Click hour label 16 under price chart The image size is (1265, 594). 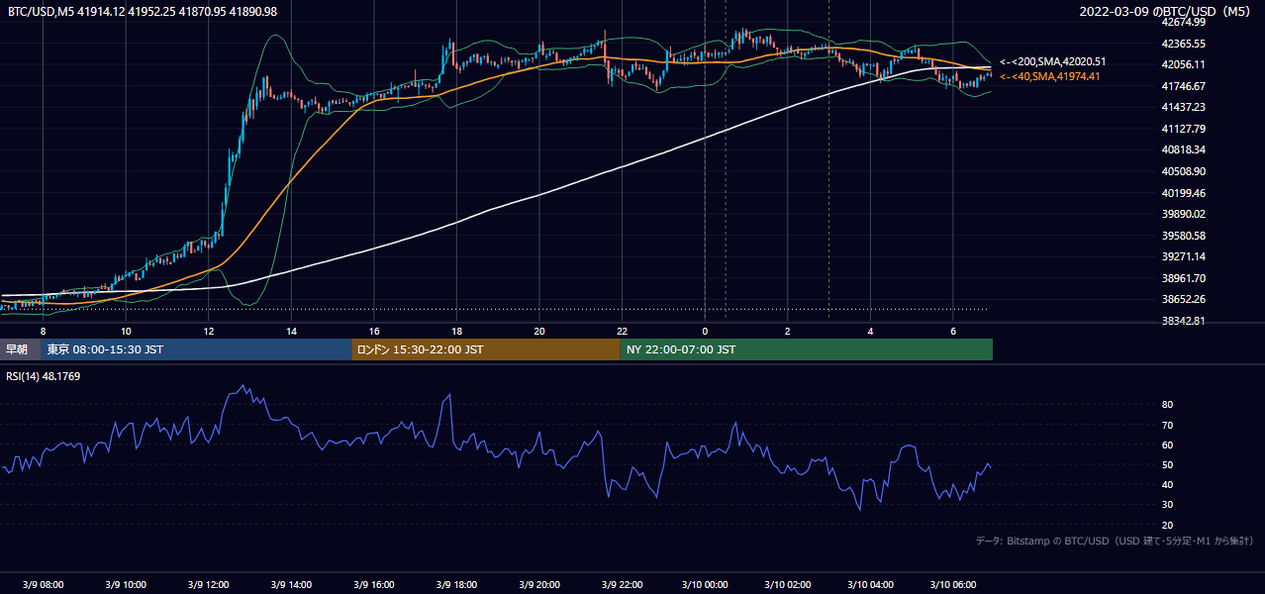click(374, 331)
